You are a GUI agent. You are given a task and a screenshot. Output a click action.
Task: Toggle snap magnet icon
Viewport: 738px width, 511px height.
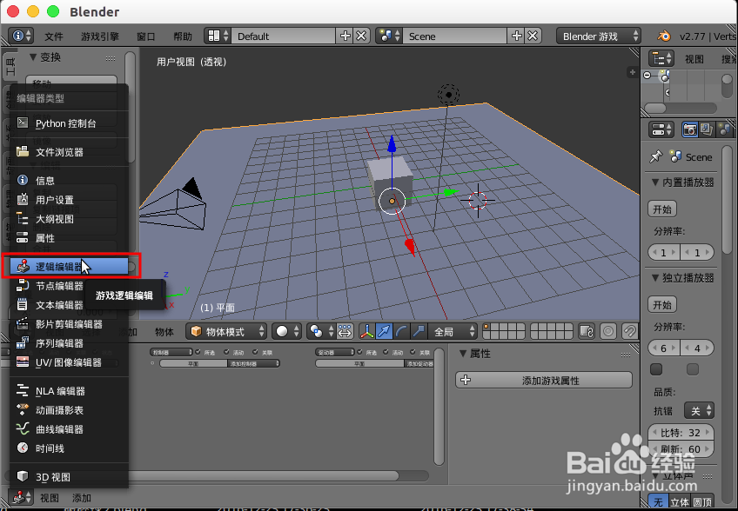[x=629, y=331]
